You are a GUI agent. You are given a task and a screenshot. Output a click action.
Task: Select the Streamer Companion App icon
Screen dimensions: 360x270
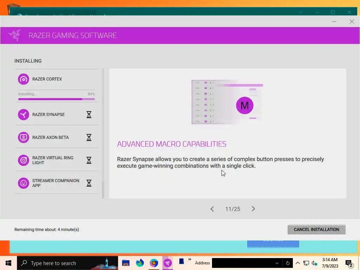[x=24, y=183]
